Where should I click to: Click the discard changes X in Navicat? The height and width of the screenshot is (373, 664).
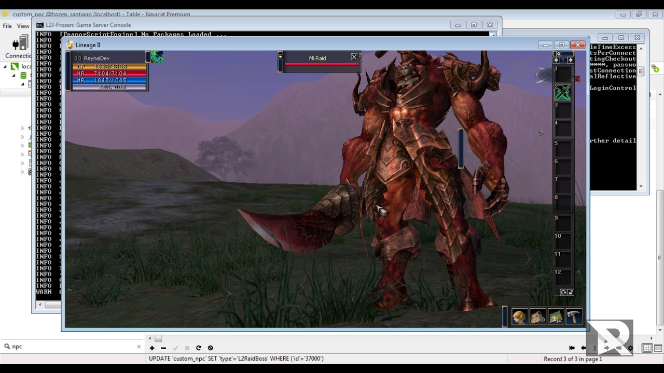tap(187, 348)
